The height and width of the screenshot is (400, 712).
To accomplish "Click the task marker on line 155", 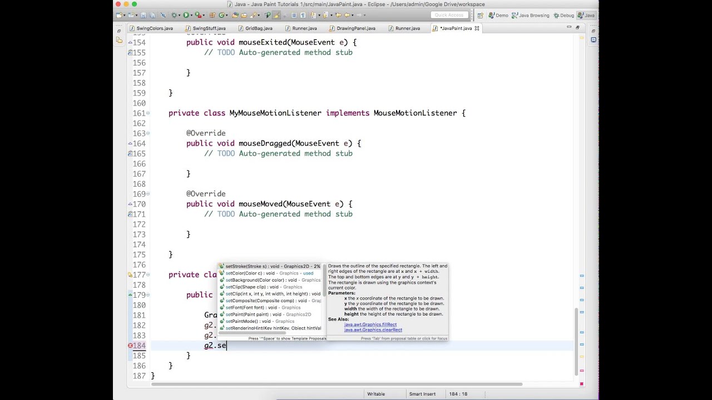I will [131, 53].
